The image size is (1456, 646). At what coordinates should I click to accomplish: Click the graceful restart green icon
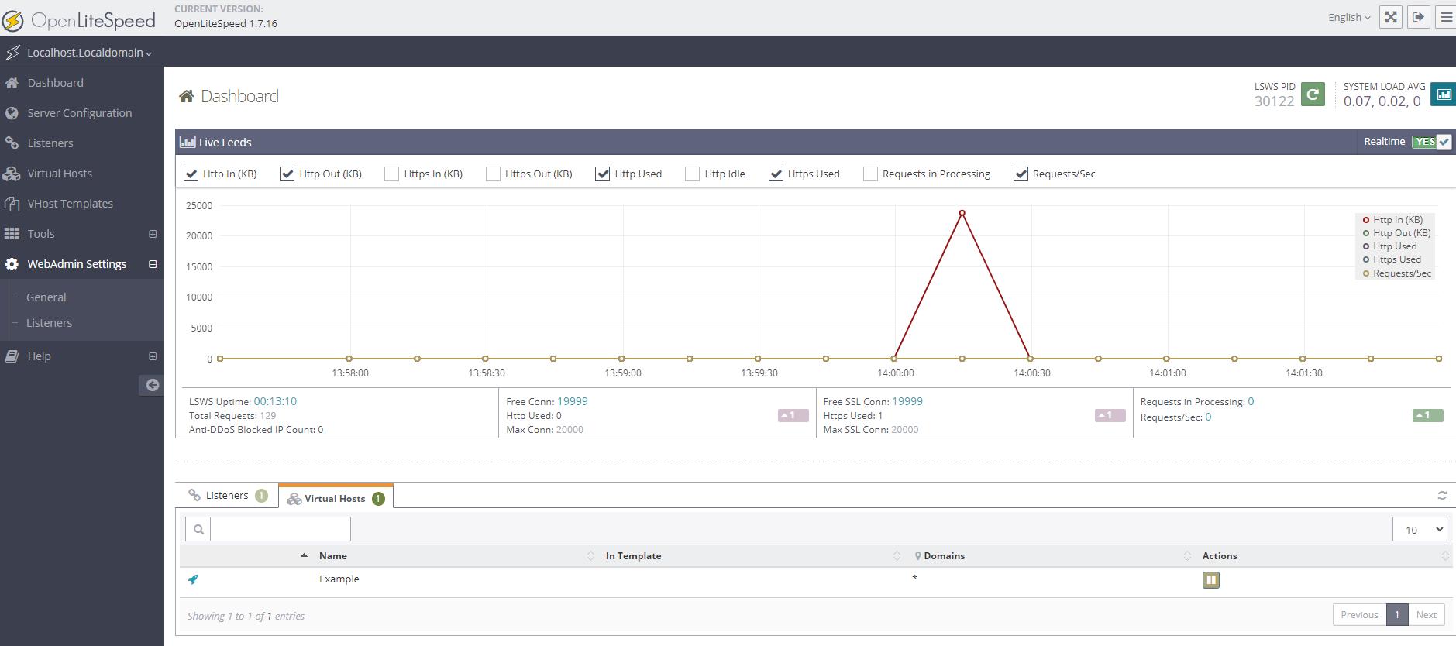click(1313, 94)
